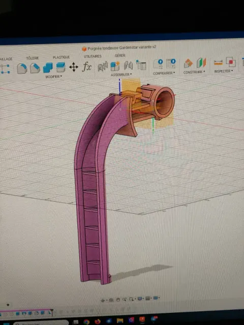Activate the Pan hand tool
Image resolution: width=244 pixels, height=325 pixels.
click(118, 300)
